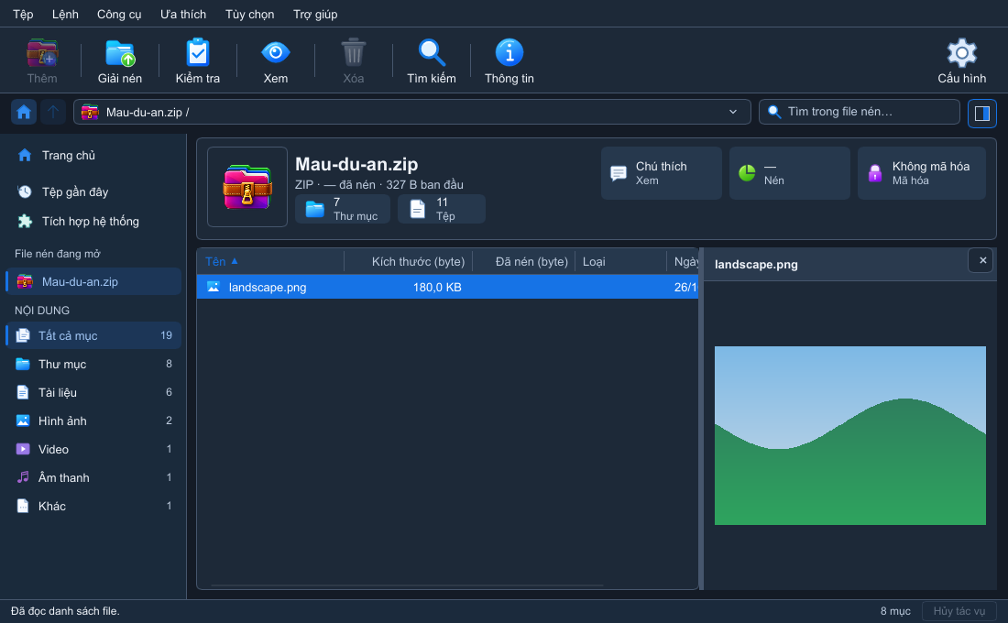Click the large archive icon thumbnail
Screen dimensions: 1008x623
247,187
